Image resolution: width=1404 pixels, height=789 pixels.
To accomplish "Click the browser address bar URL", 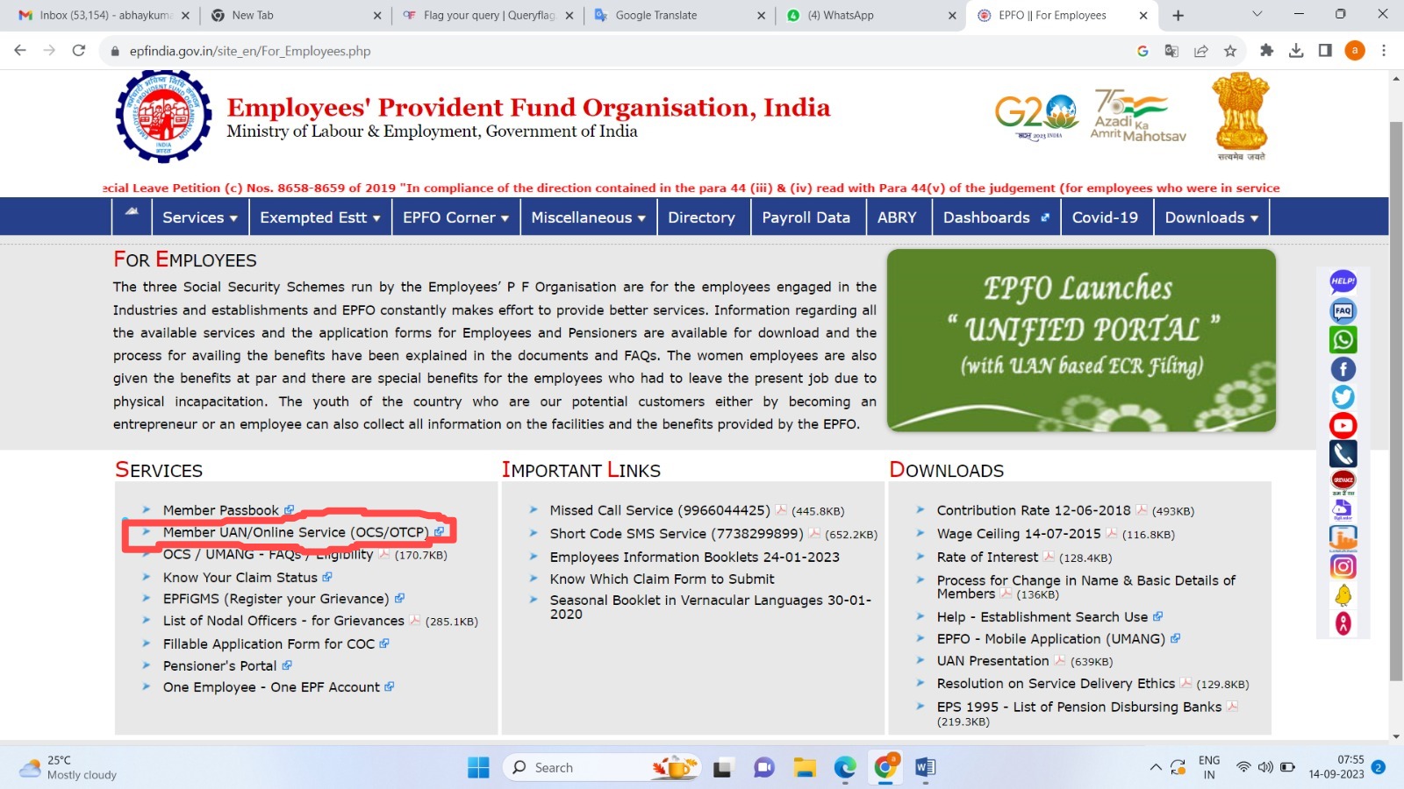I will [x=250, y=51].
